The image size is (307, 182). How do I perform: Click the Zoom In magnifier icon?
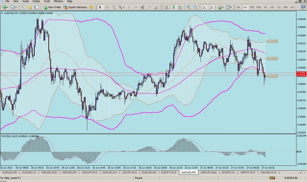click(x=189, y=7)
